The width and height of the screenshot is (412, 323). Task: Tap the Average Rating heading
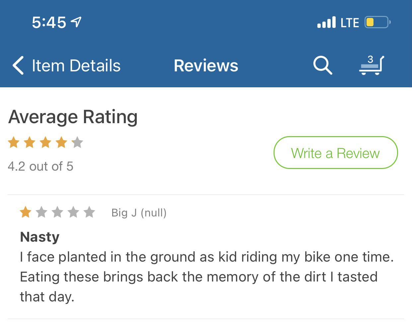[x=73, y=117]
